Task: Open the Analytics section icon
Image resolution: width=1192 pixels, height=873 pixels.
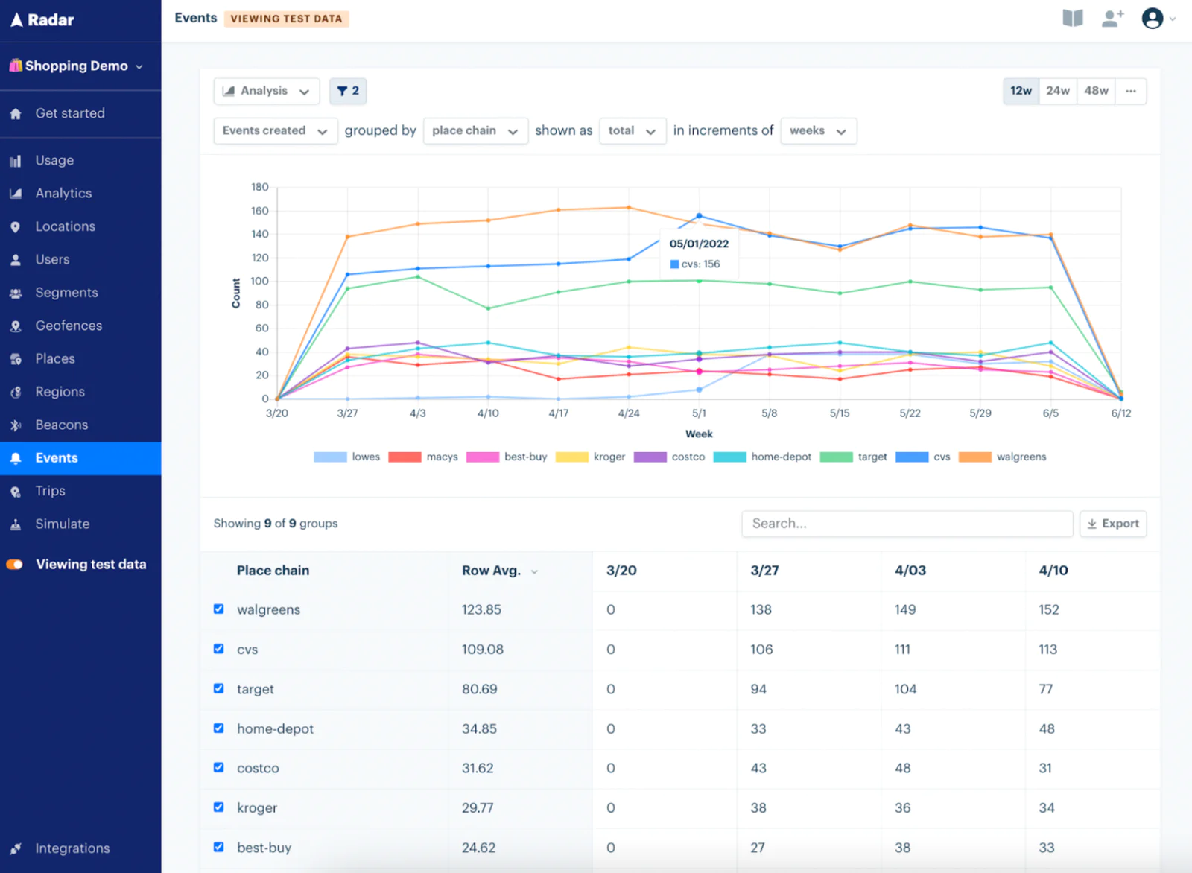Action: coord(16,193)
